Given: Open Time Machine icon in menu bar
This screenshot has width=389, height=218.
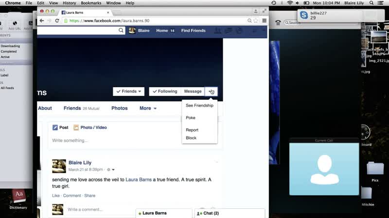Looking at the screenshot, I should tap(274, 3).
